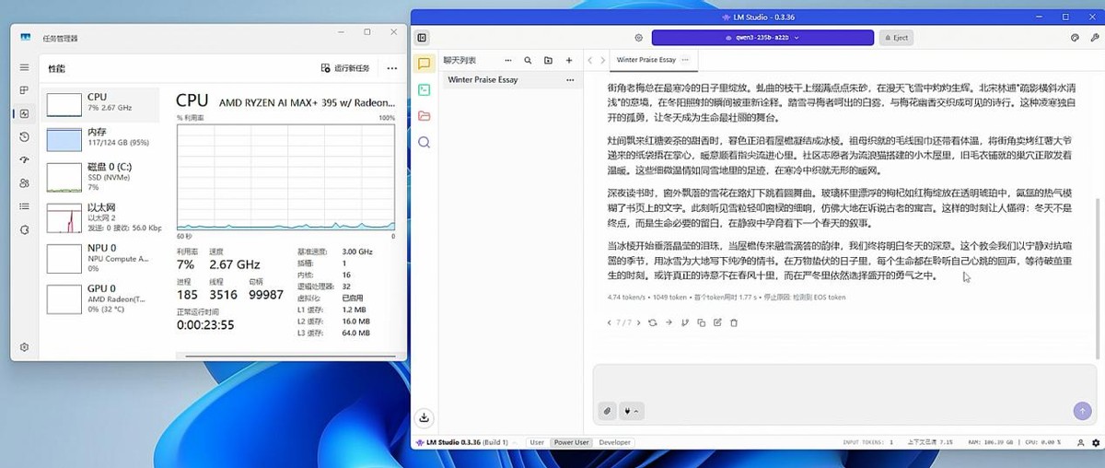The width and height of the screenshot is (1105, 468).
Task: Click the chat area vertical scrollbar
Action: pyautogui.click(x=1097, y=276)
